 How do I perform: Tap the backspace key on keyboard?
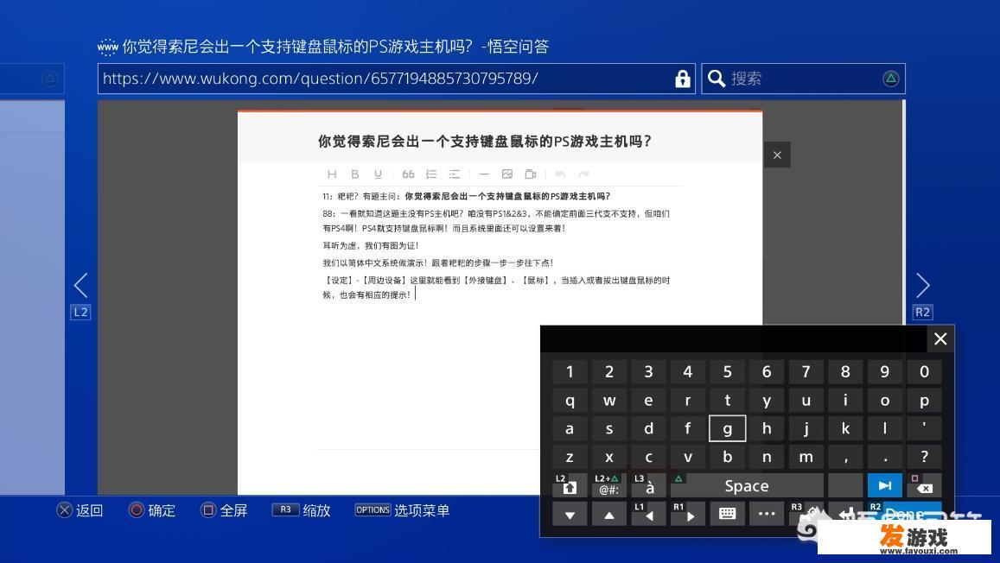click(924, 486)
